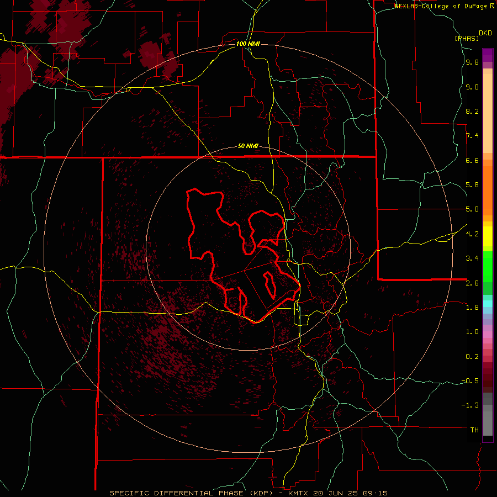Click the purple top segment of color bar

[488, 55]
